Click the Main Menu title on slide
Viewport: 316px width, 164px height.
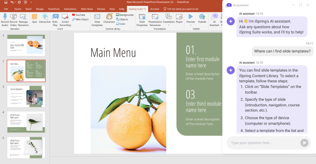click(113, 52)
